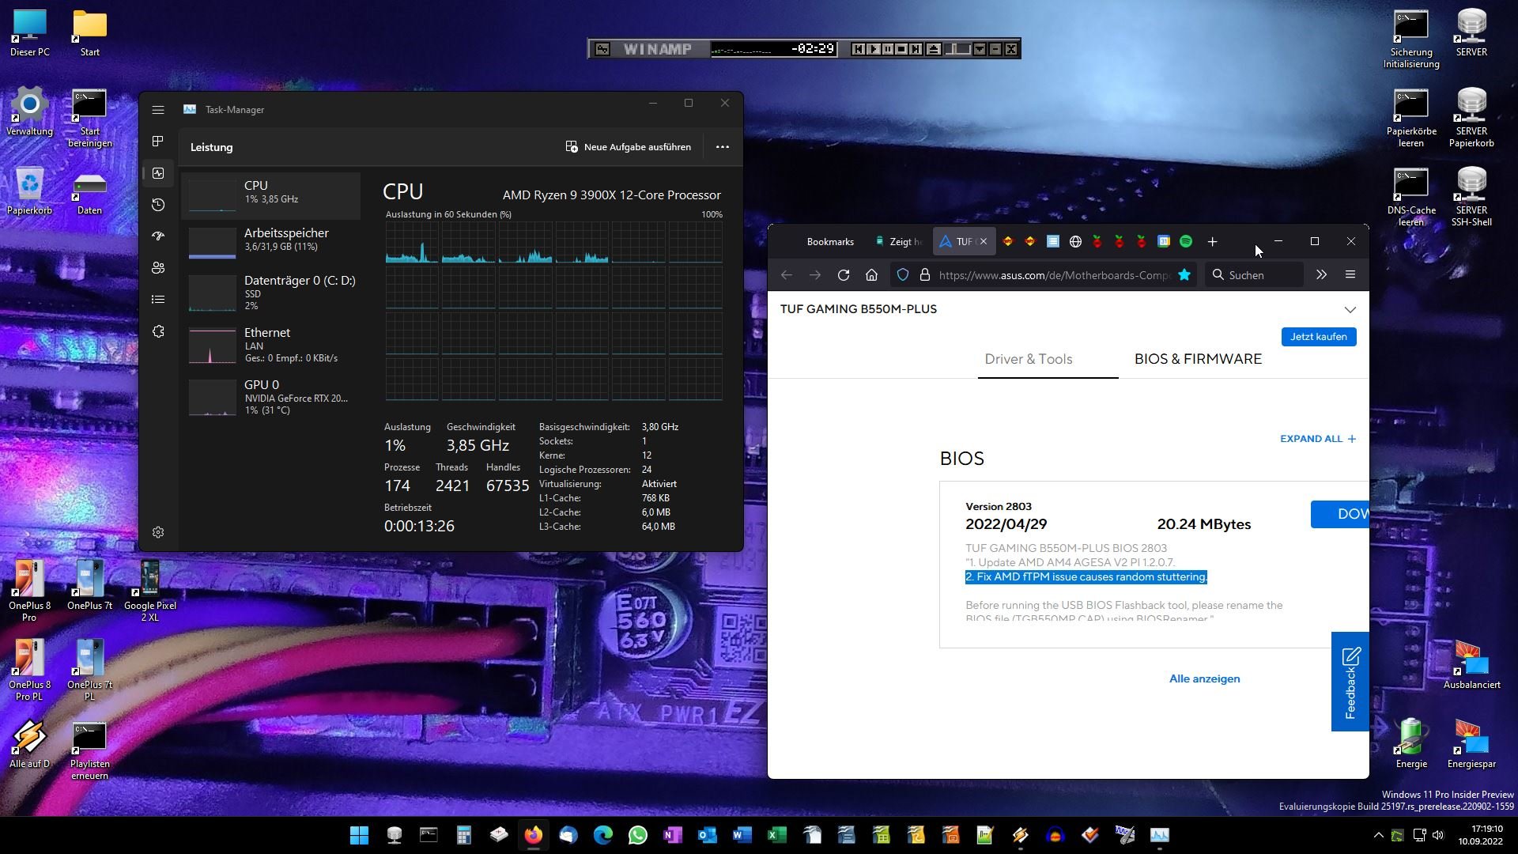
Task: Open Task Manager three-dots more options
Action: [722, 147]
